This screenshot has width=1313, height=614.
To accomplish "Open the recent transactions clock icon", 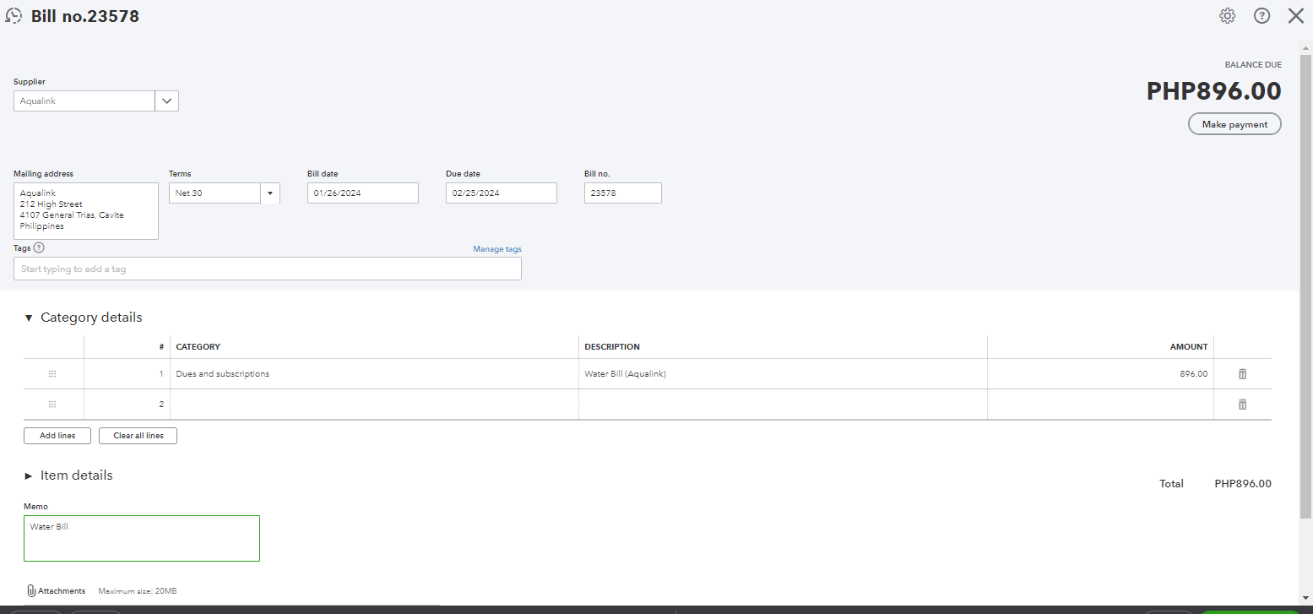I will (x=14, y=15).
